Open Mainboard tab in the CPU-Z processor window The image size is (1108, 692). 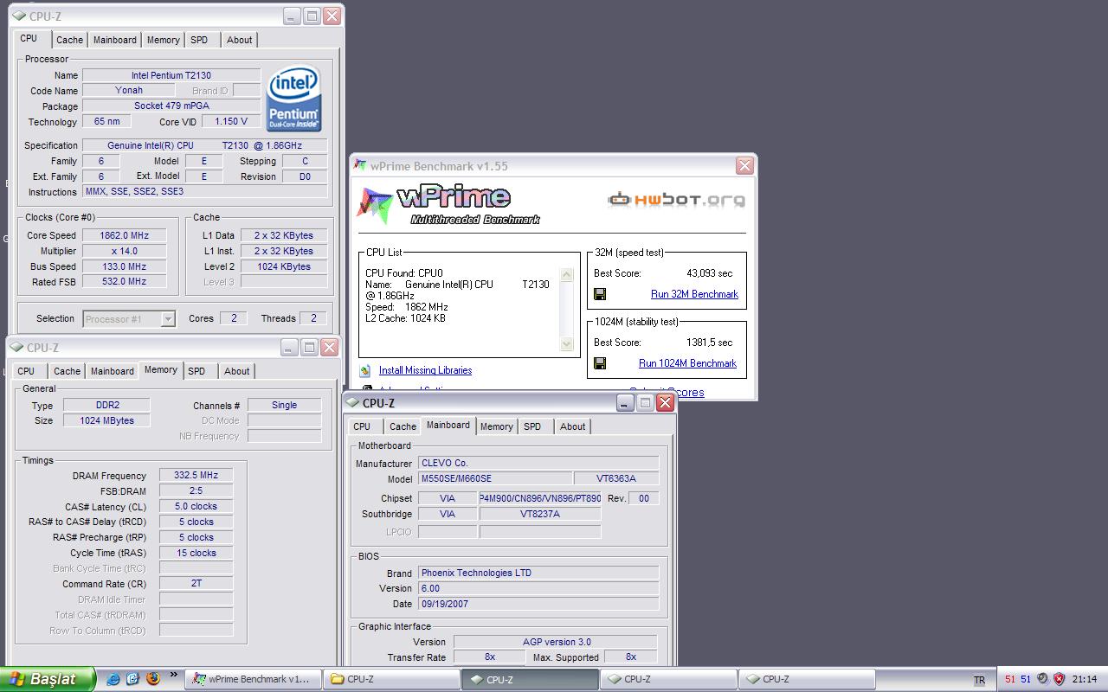pyautogui.click(x=115, y=40)
